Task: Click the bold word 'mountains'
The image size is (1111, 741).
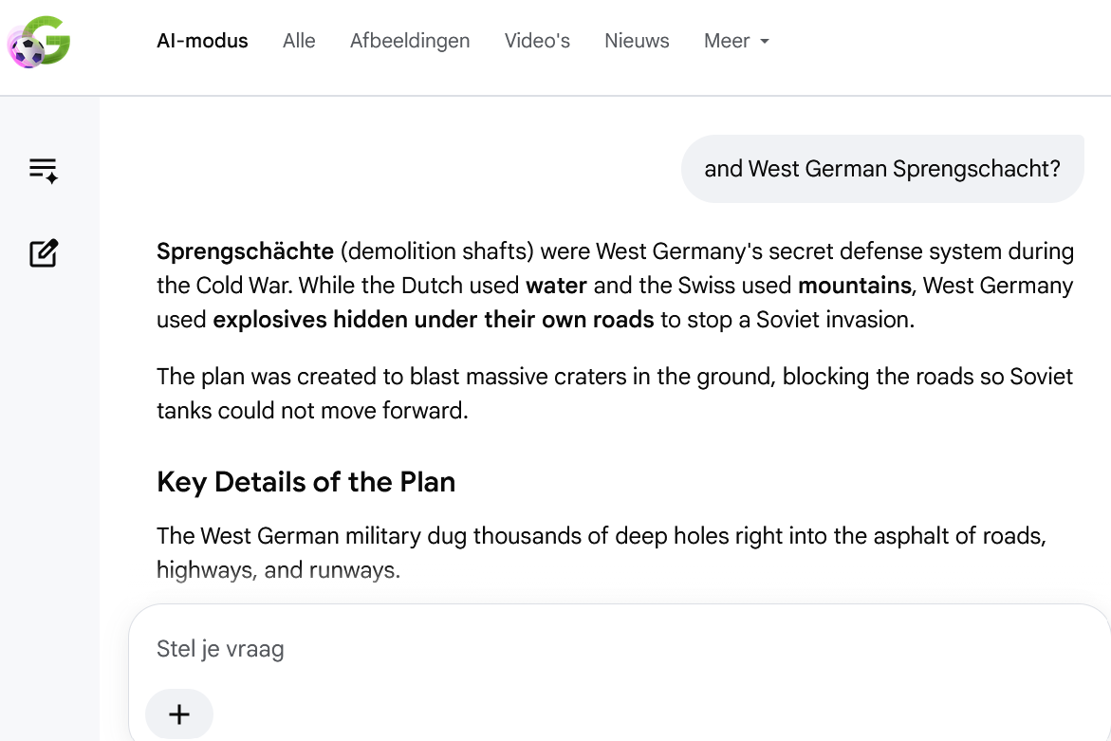Action: (x=855, y=286)
